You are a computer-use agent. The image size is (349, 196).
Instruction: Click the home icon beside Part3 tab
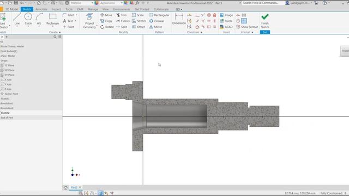click(x=65, y=187)
